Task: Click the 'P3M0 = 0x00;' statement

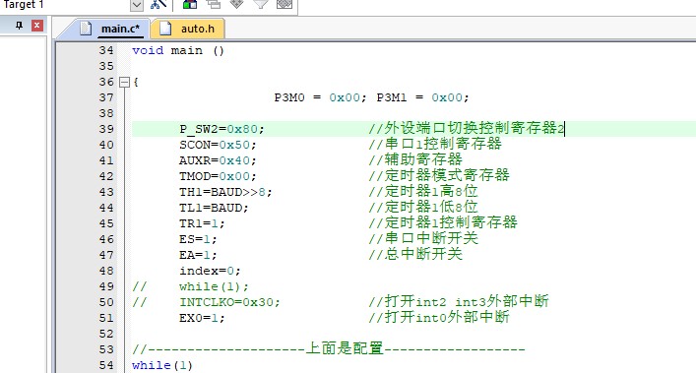Action: (321, 97)
